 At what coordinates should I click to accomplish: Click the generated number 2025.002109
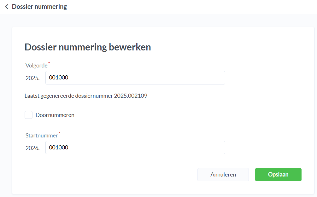131,96
